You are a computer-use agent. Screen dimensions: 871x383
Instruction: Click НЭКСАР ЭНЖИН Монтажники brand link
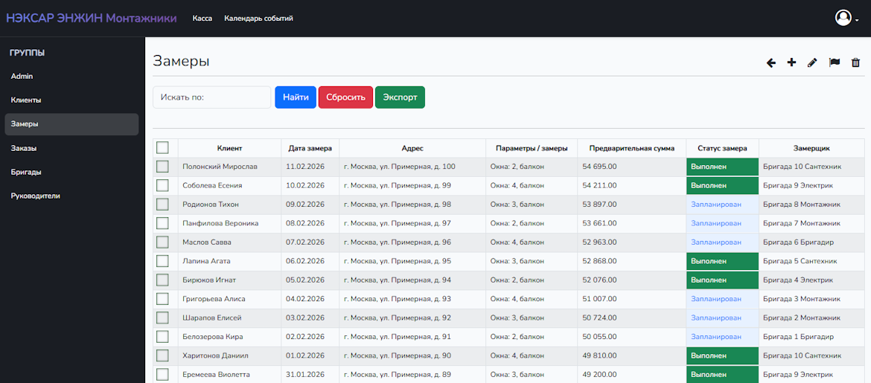[92, 19]
